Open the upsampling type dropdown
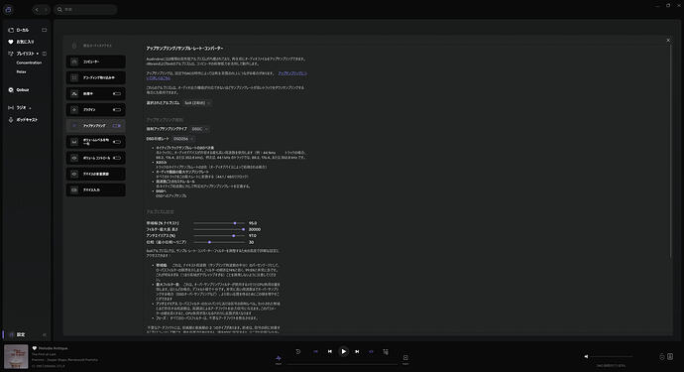 click(x=200, y=129)
